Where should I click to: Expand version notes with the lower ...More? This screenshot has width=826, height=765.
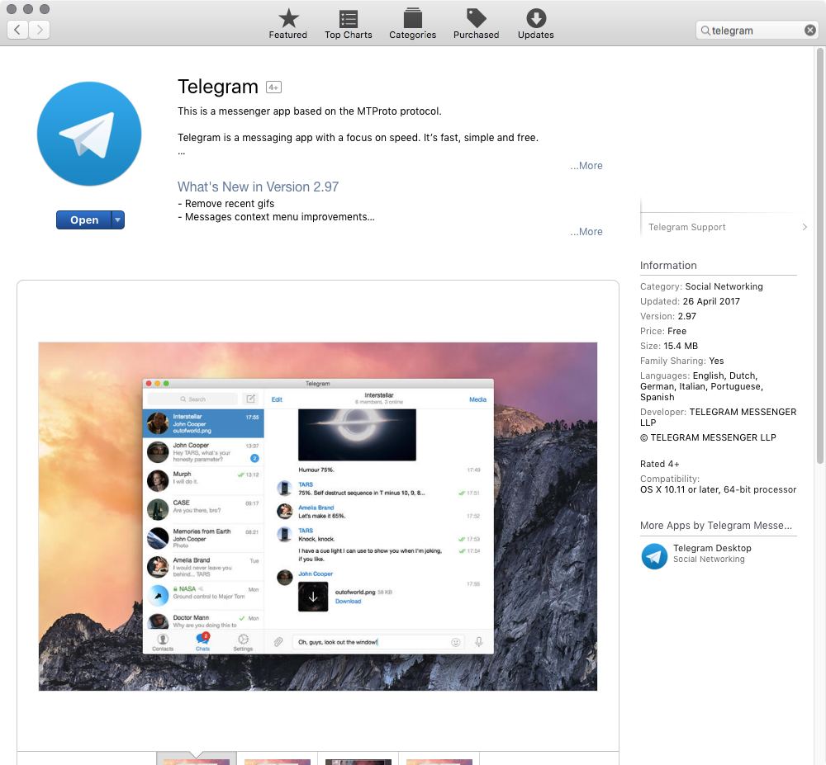[586, 231]
